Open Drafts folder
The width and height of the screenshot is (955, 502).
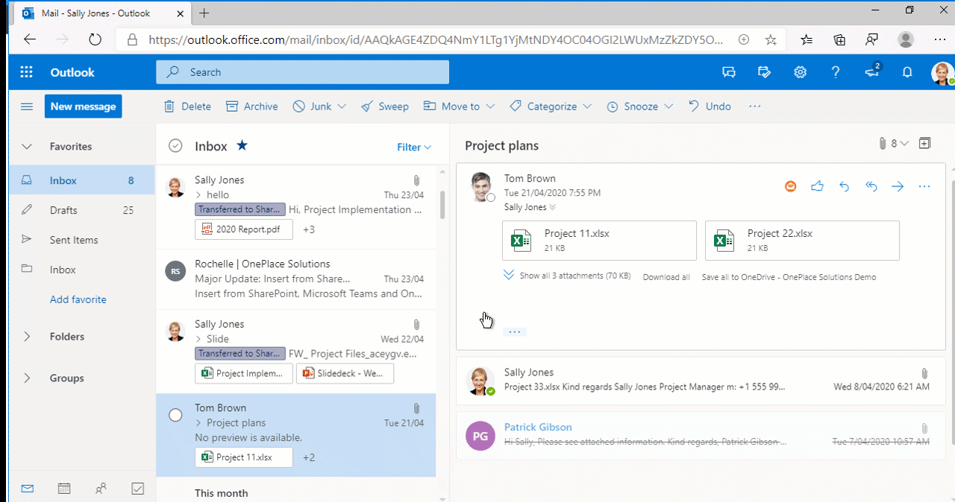click(81, 210)
